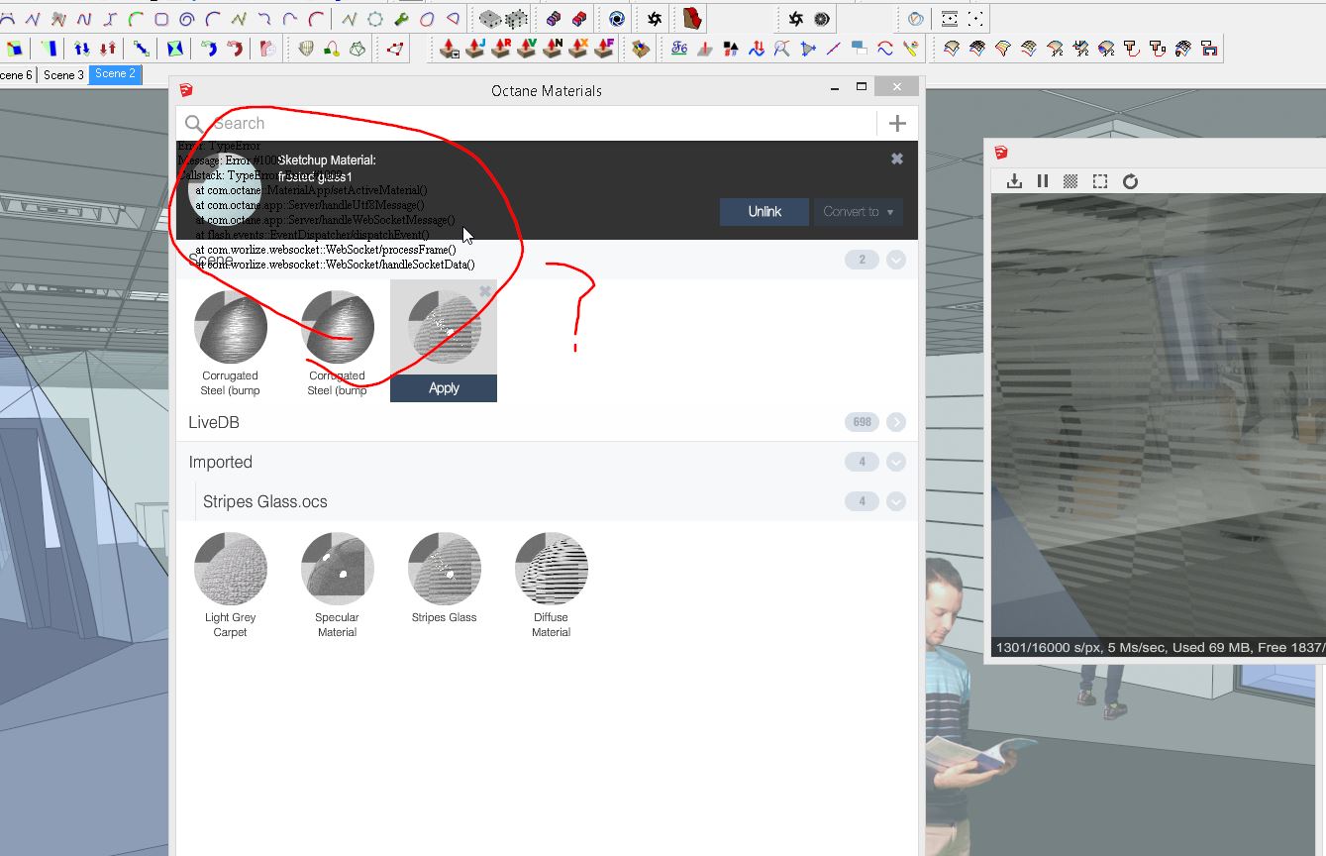Image resolution: width=1326 pixels, height=856 pixels.
Task: Select second Corrugated Steel scene material
Action: [x=337, y=327]
